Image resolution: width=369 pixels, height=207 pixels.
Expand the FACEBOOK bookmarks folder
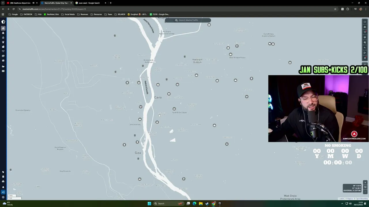[26, 14]
